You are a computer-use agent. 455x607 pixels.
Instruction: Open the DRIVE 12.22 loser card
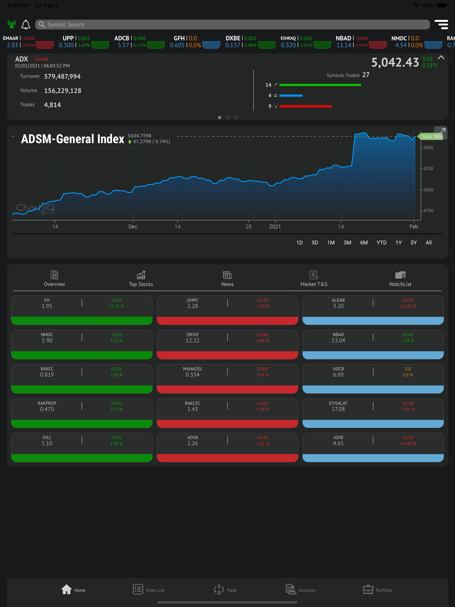click(227, 344)
